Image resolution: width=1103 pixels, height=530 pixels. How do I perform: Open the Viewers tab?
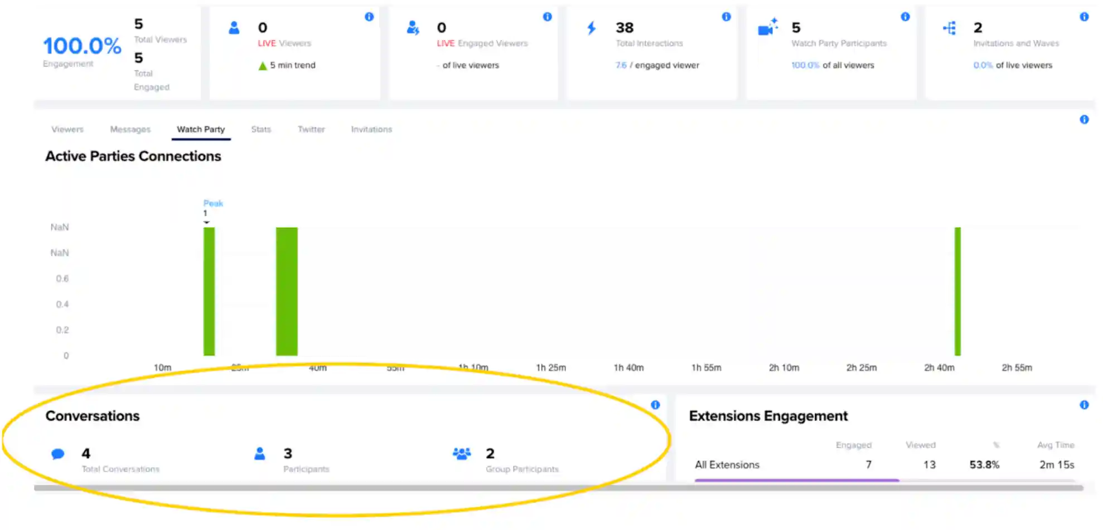click(67, 129)
